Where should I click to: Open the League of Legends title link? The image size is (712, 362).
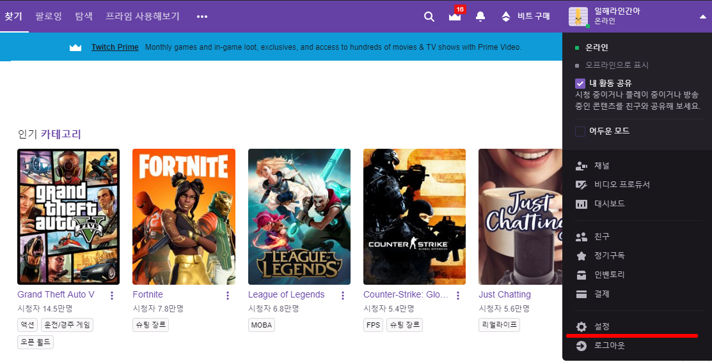286,294
